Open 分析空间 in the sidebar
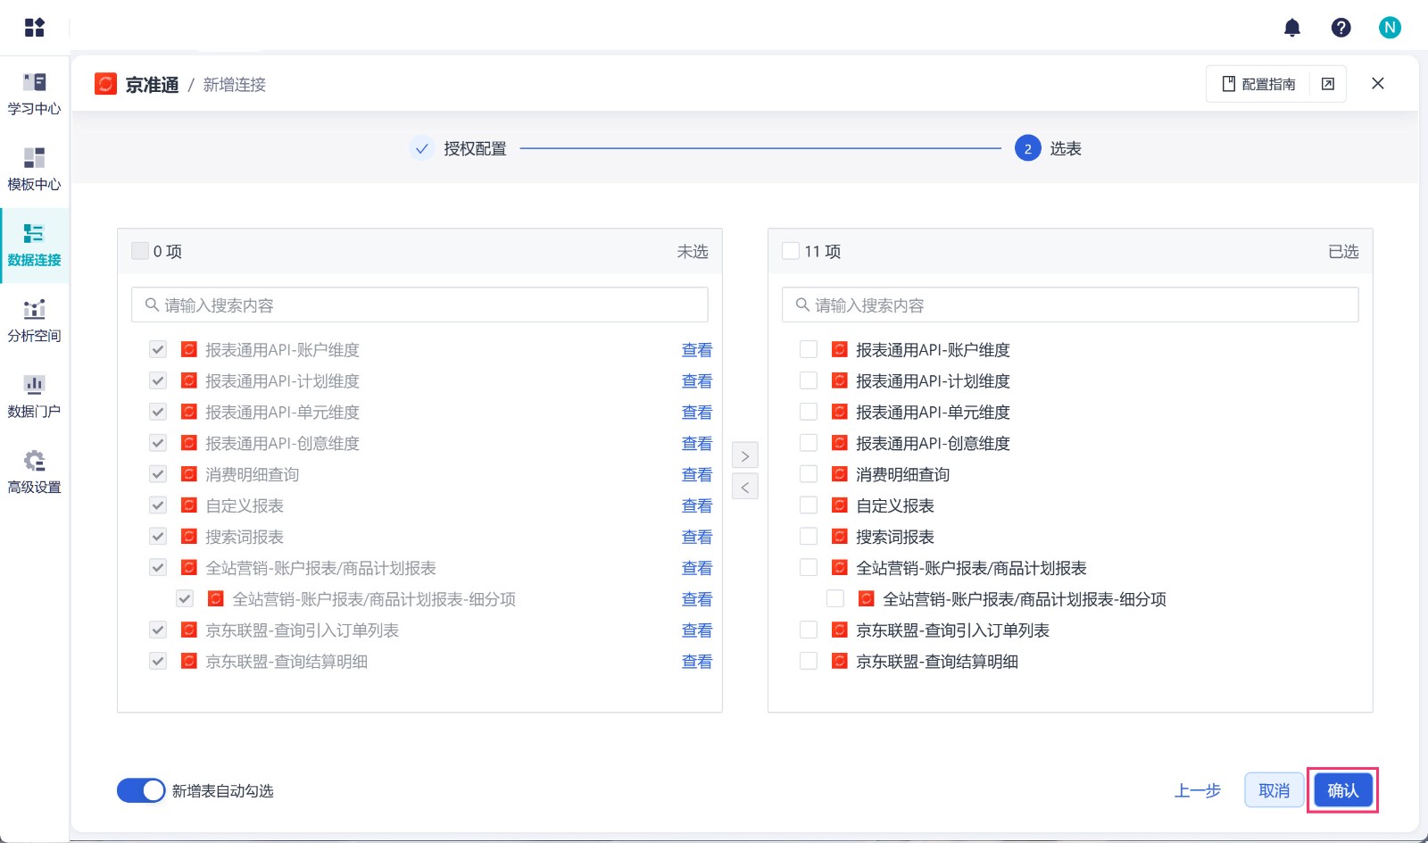 click(x=34, y=321)
